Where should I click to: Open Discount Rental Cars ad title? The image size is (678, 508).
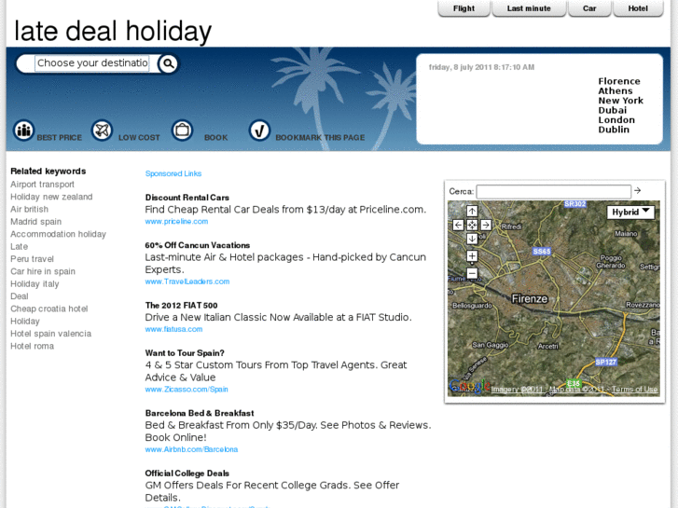187,198
